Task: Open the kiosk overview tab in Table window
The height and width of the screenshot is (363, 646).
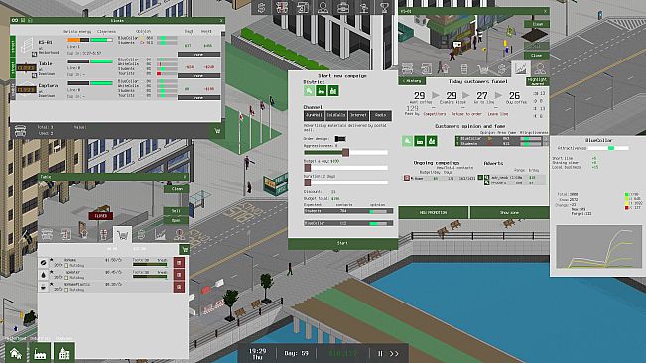Action: pyautogui.click(x=47, y=235)
